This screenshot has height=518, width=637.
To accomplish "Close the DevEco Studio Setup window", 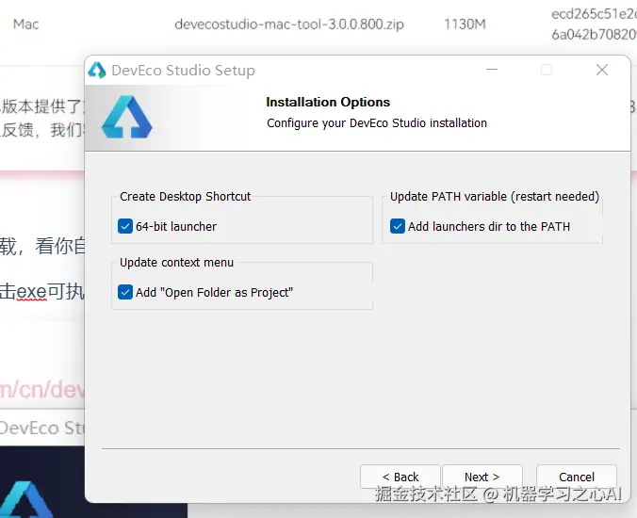I will 602,70.
